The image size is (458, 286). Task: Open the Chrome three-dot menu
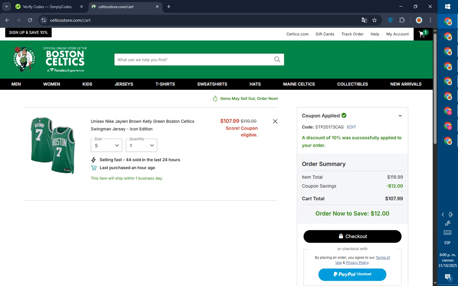point(431,20)
